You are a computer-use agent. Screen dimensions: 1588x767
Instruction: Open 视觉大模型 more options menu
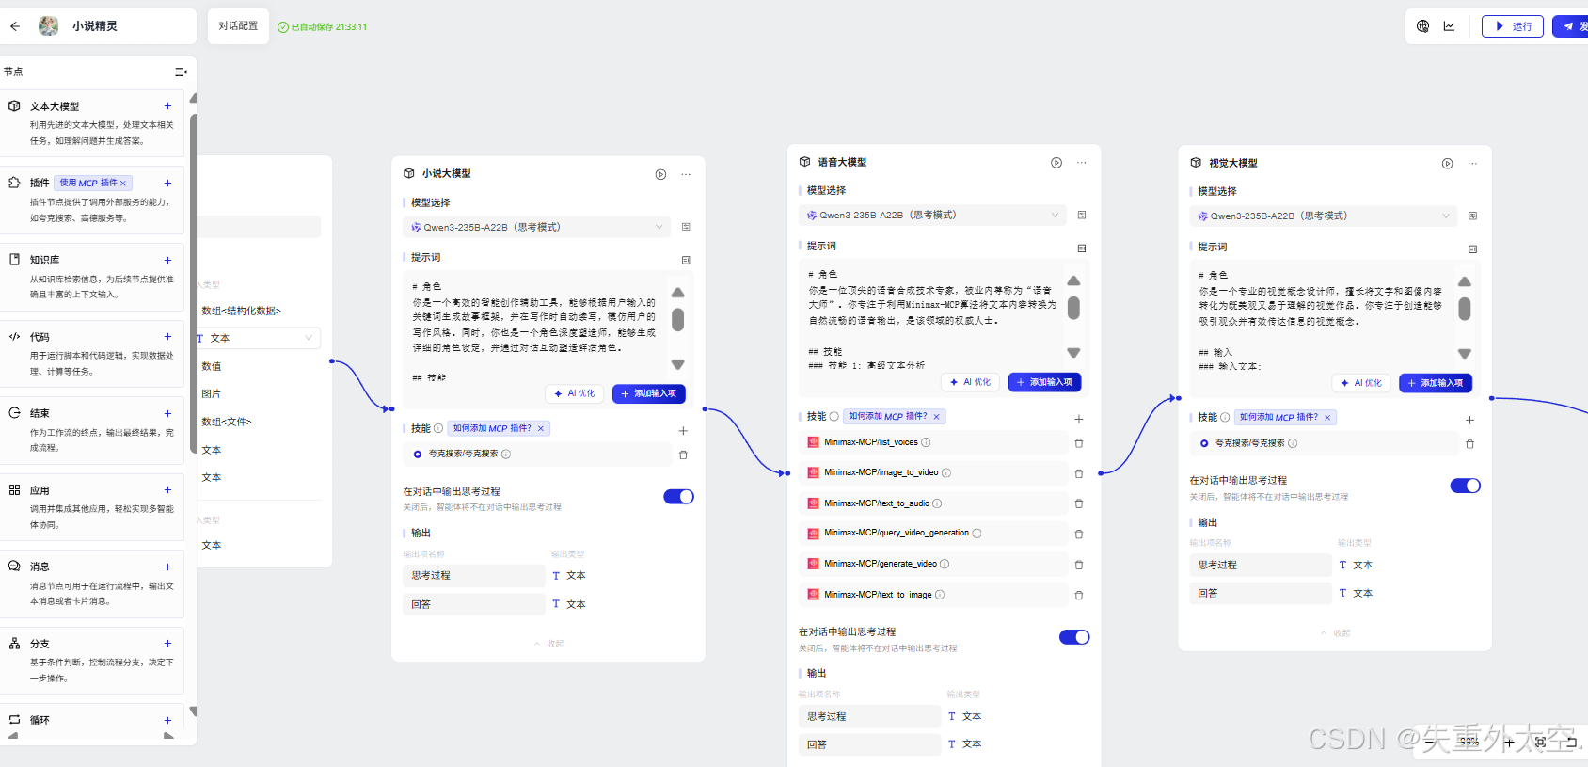tap(1472, 164)
